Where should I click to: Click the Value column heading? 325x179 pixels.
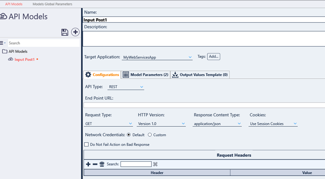point(307,172)
